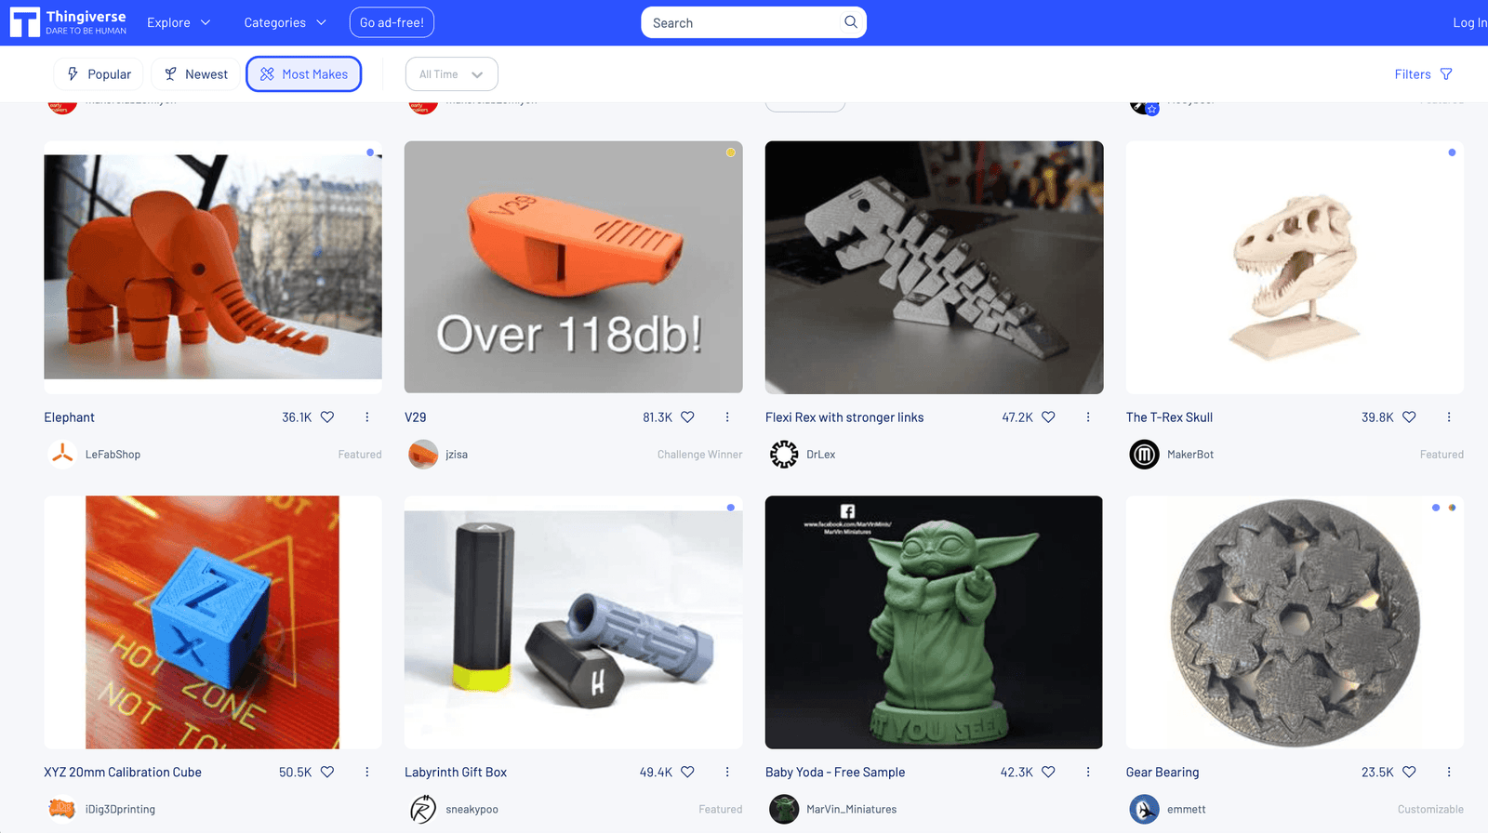Open Gear Bearing title link

tap(1162, 773)
